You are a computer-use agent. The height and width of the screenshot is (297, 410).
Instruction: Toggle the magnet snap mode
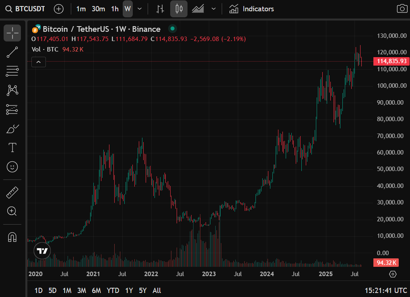pyautogui.click(x=12, y=237)
